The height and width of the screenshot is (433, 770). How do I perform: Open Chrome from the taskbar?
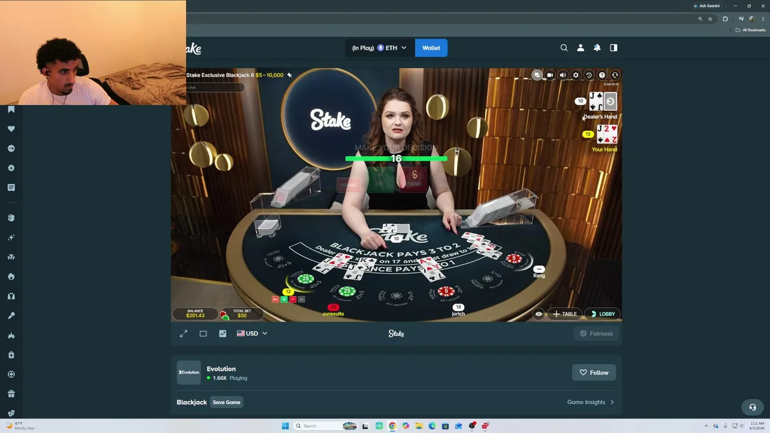[x=392, y=426]
